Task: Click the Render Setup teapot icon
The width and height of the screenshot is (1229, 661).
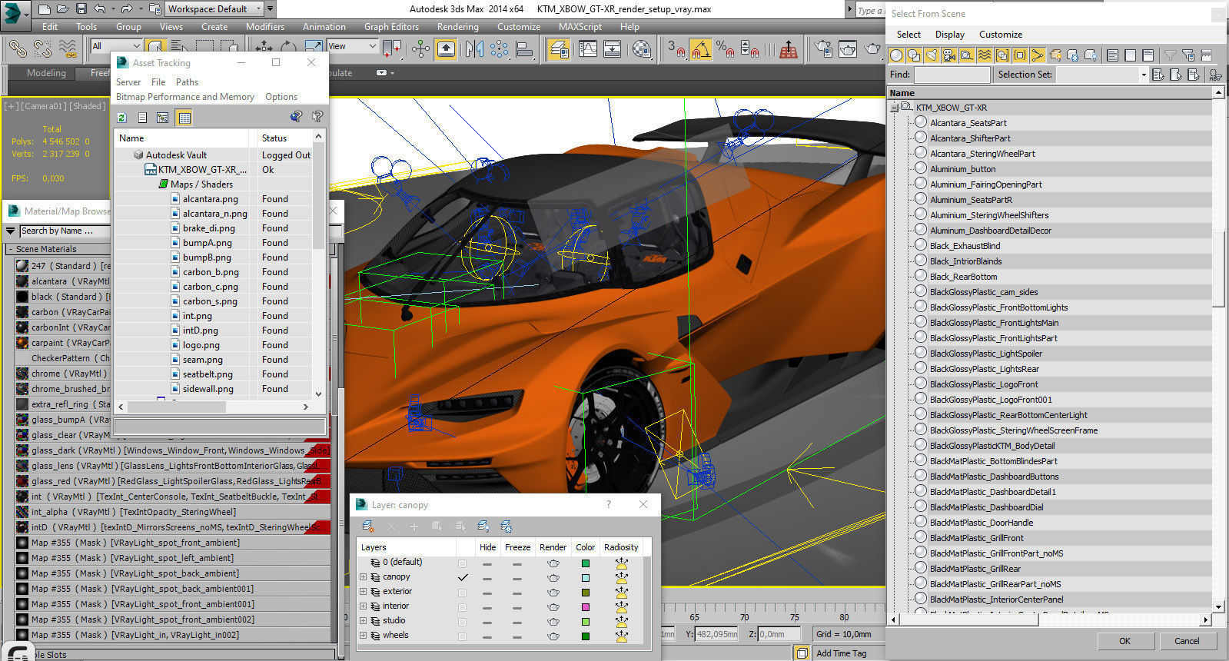Action: [823, 49]
